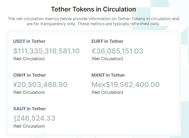
Task: Click "(Net Circulation)" under the USD₮ amount
Action: tap(29, 59)
